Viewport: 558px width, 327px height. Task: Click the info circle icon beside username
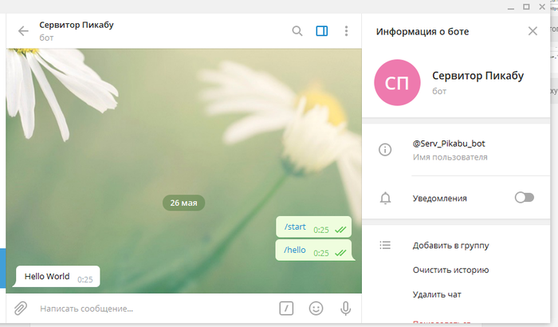tap(385, 149)
